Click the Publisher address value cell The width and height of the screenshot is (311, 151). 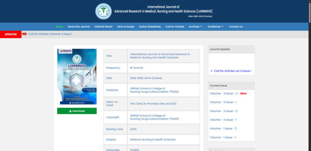click(x=164, y=90)
